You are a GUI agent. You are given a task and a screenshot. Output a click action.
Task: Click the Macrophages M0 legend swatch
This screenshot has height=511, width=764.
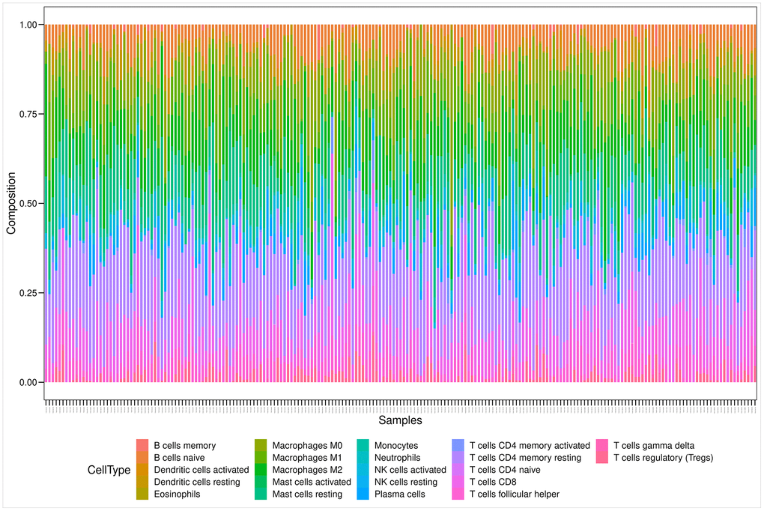click(x=261, y=445)
